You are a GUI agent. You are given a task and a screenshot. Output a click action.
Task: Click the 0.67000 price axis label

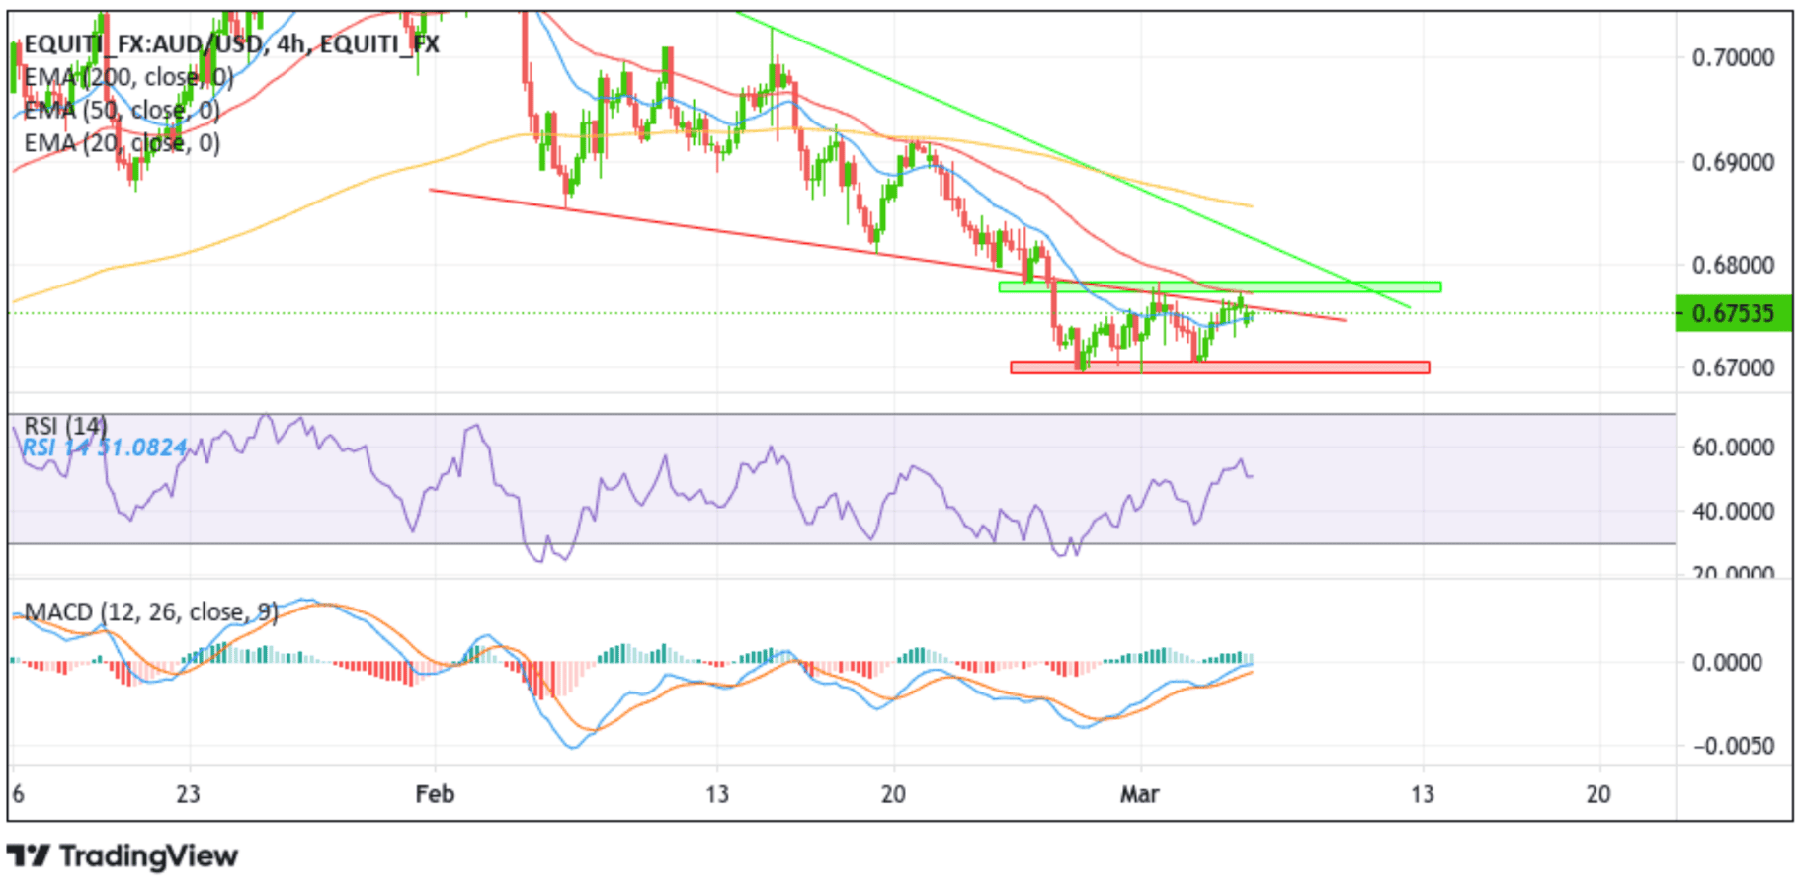pos(1734,367)
